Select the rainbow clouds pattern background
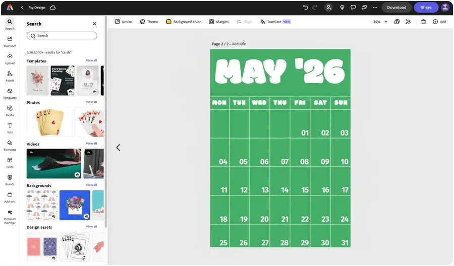Screen dimensions: 454x266 click(42, 205)
